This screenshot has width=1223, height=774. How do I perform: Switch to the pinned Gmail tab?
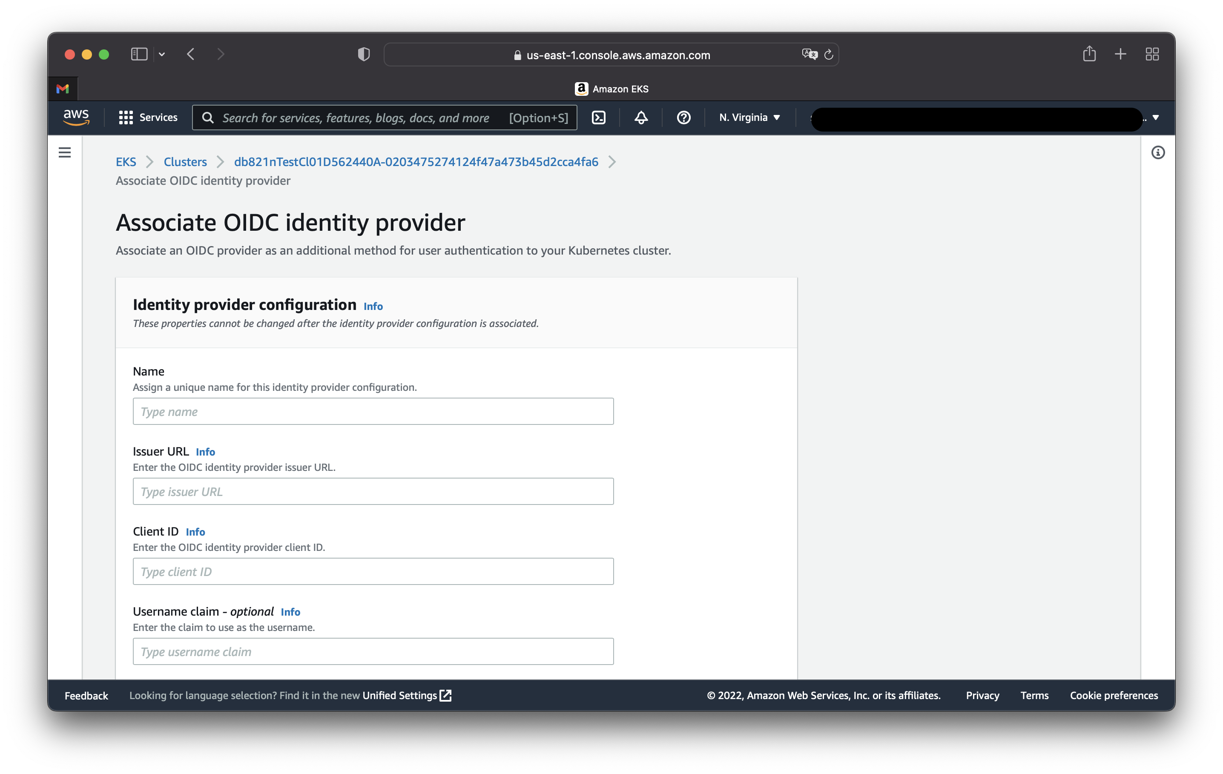point(63,89)
